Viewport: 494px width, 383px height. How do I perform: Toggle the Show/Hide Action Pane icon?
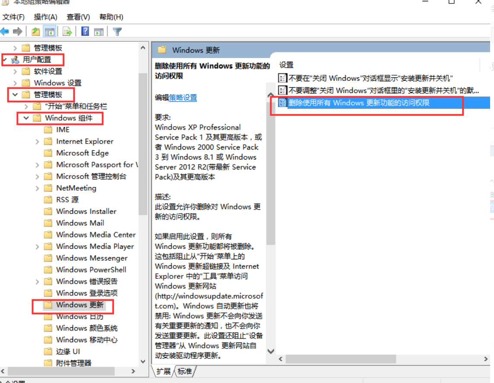point(99,32)
